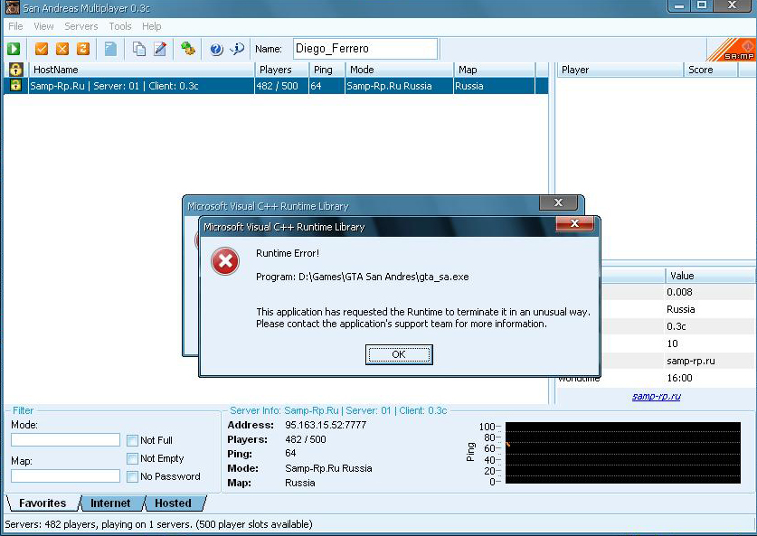The width and height of the screenshot is (757, 536).
Task: Click the padlock column header icon
Action: tap(16, 70)
